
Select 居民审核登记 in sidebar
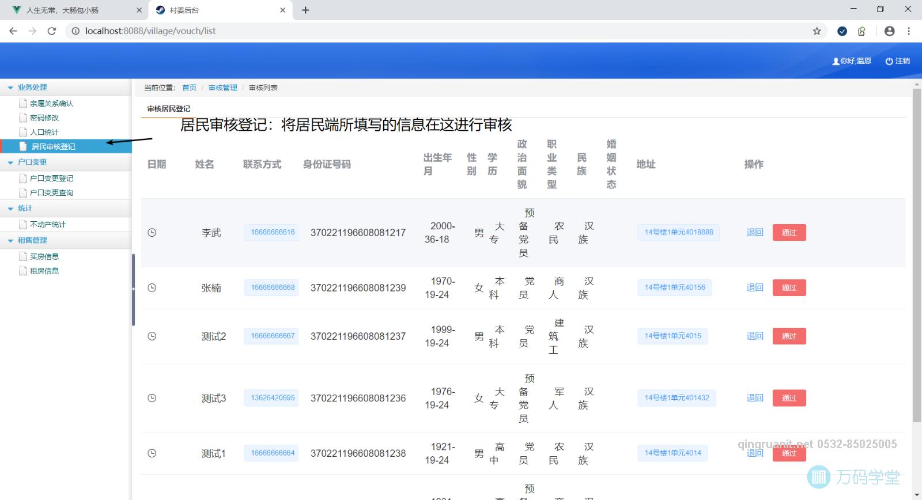click(66, 146)
